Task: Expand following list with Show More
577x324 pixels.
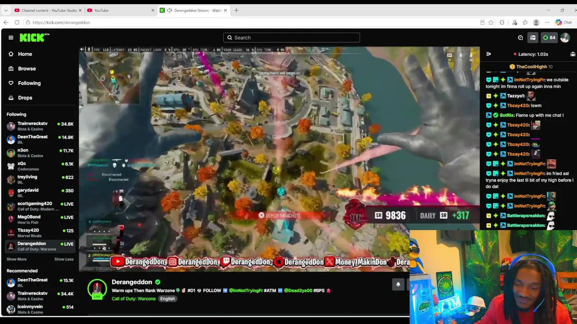Action: (x=17, y=259)
